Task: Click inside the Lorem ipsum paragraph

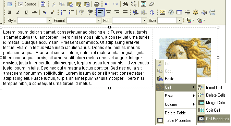Action: point(76,58)
